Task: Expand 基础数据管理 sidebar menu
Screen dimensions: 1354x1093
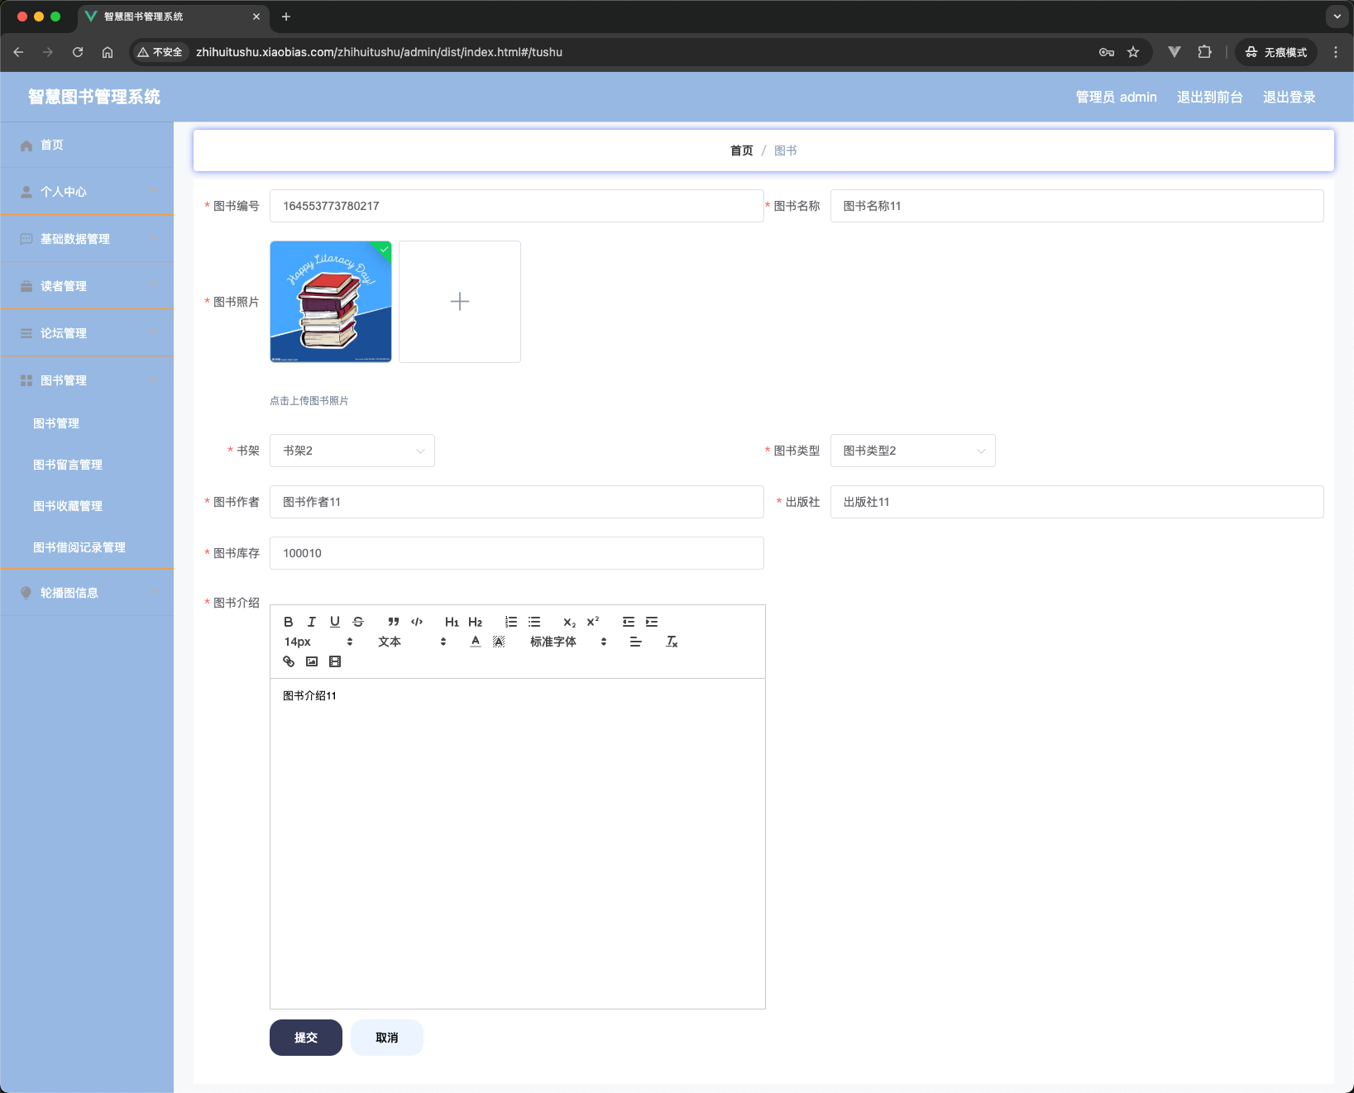Action: [87, 239]
